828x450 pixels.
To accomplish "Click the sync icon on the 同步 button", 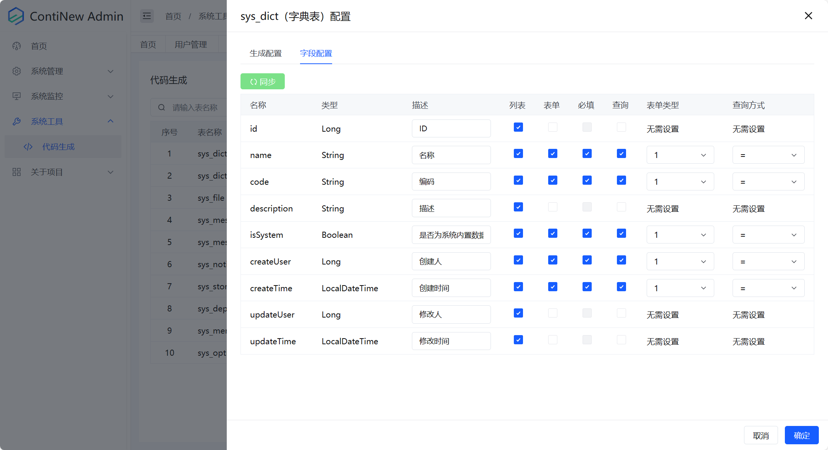I will [x=253, y=81].
